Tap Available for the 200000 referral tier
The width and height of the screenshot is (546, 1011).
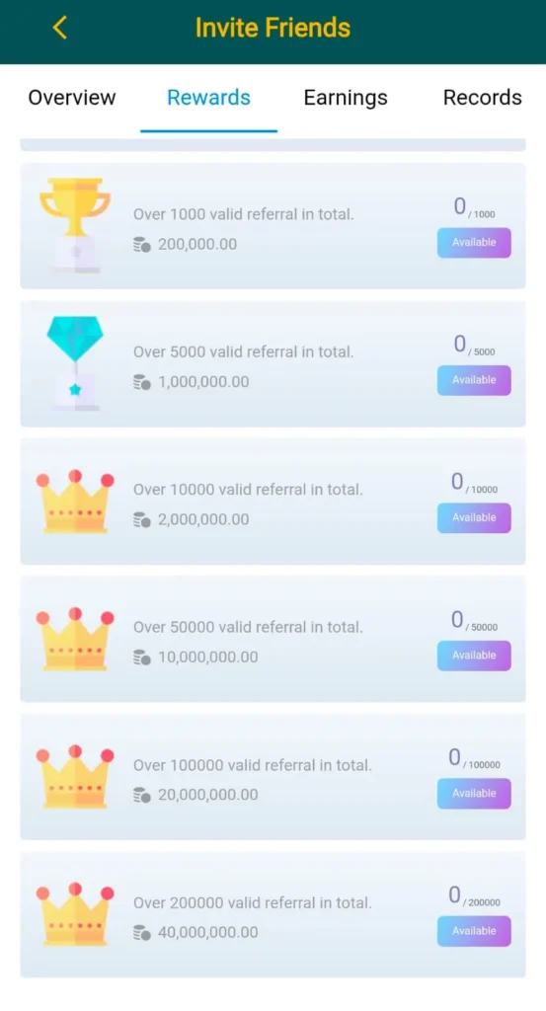click(474, 931)
